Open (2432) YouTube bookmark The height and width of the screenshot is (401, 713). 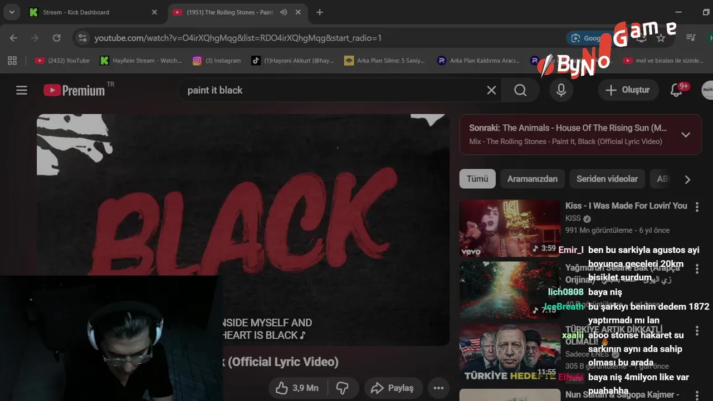(62, 61)
